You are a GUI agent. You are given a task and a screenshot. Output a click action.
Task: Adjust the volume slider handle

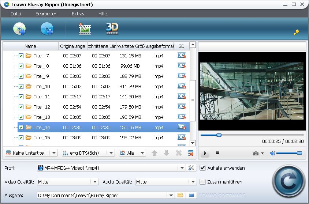coord(299,153)
